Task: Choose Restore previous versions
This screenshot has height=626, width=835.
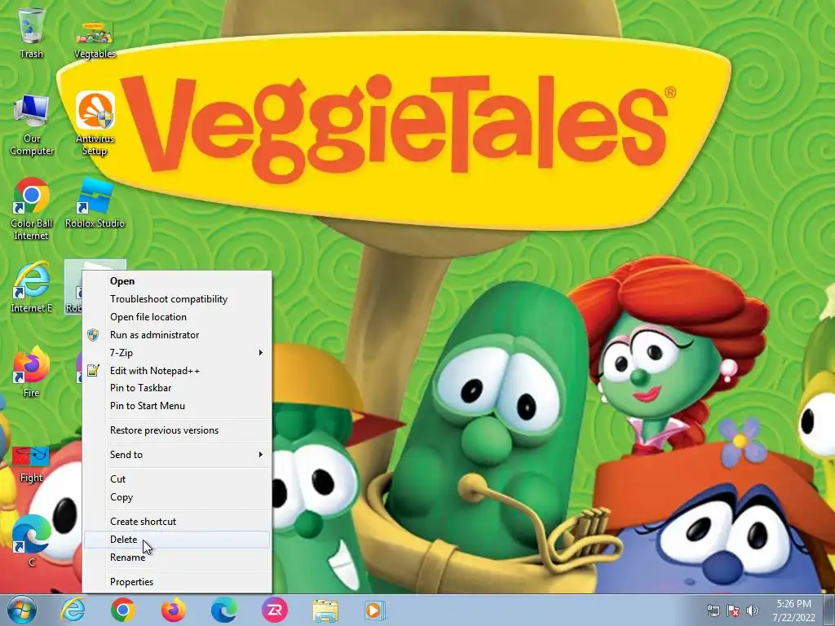Action: point(176,430)
